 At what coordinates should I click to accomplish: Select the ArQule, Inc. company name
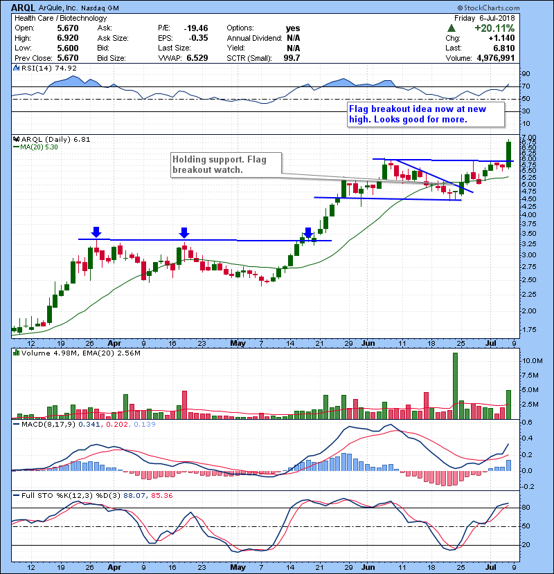point(58,8)
